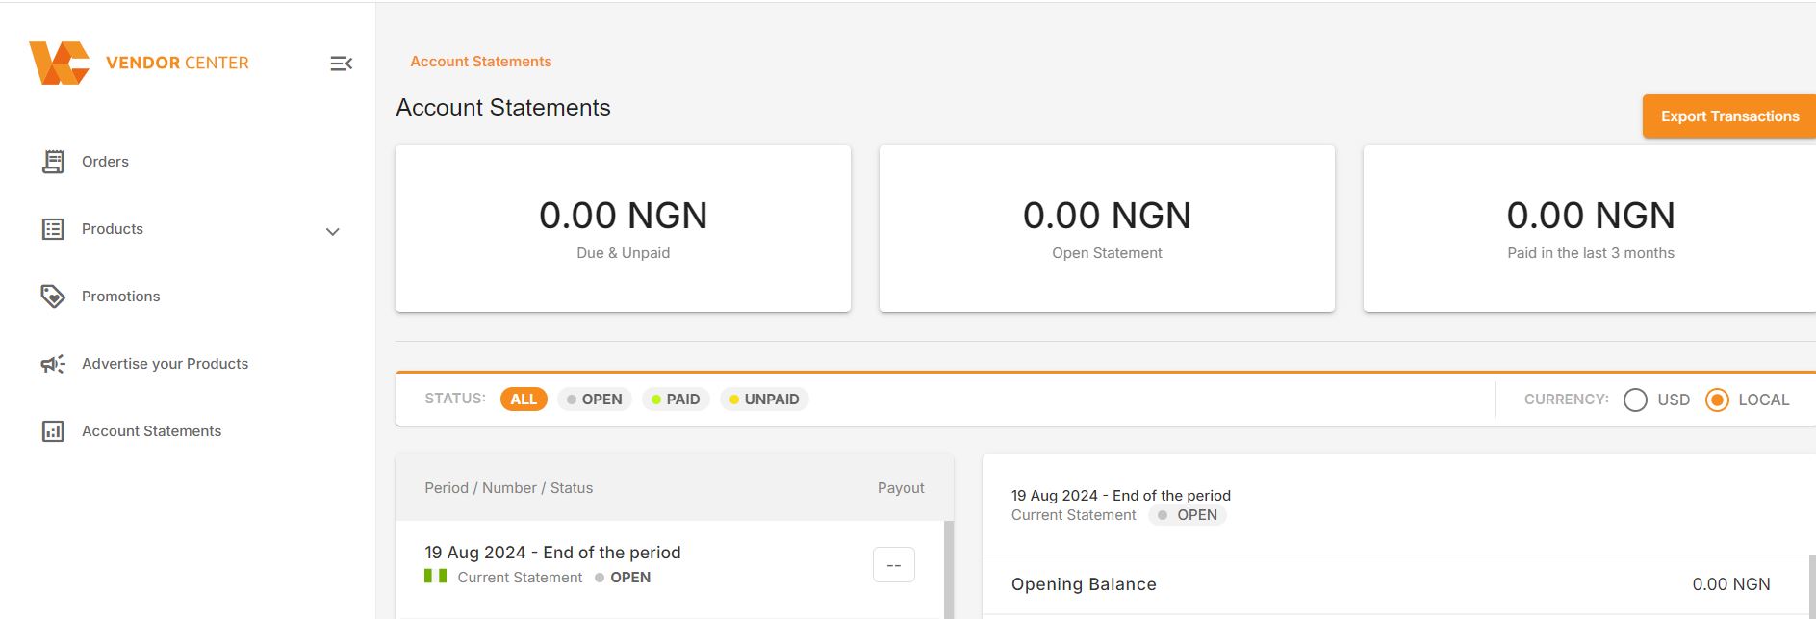The width and height of the screenshot is (1816, 619).
Task: Select Account Statements in the sidebar menu
Action: [x=151, y=430]
